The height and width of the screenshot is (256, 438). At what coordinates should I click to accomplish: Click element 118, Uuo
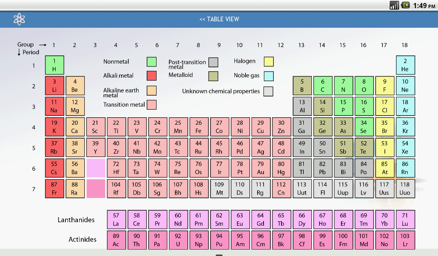click(405, 189)
